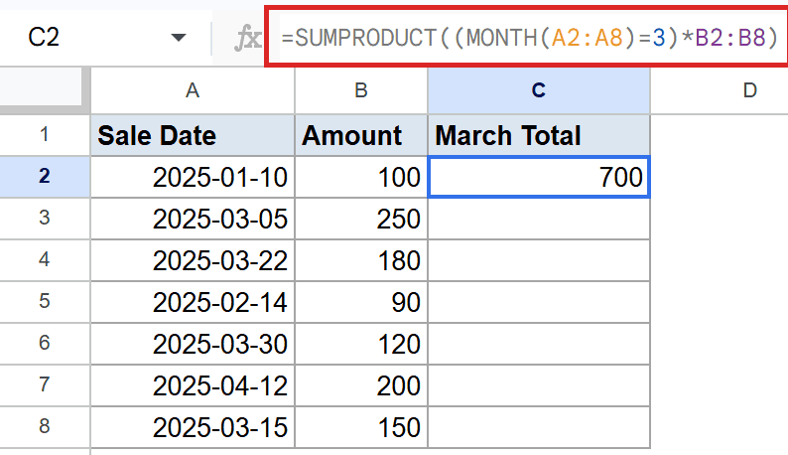Select the amount cell containing 180
The height and width of the screenshot is (455, 788).
(361, 260)
